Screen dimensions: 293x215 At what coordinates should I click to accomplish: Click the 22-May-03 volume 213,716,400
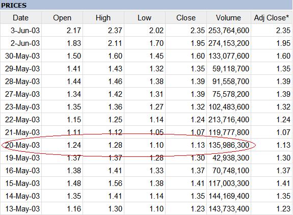(229, 120)
